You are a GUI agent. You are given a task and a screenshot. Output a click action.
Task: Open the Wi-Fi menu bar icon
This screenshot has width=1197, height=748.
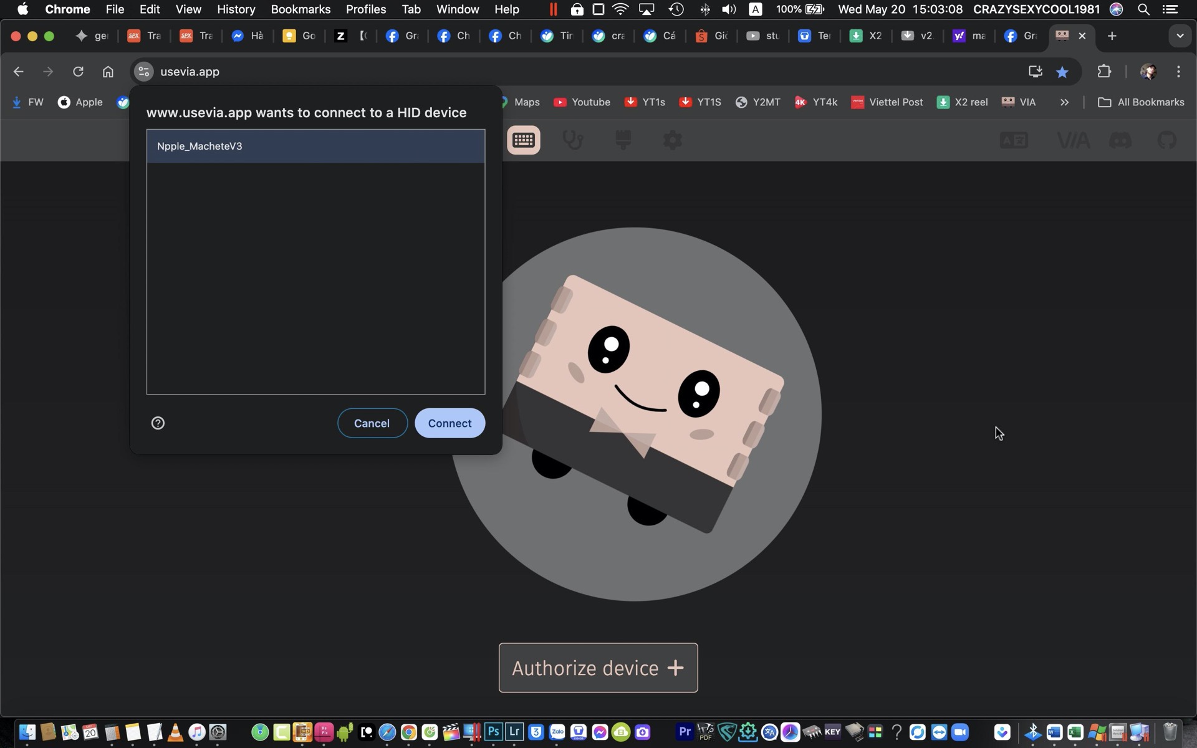click(x=620, y=9)
